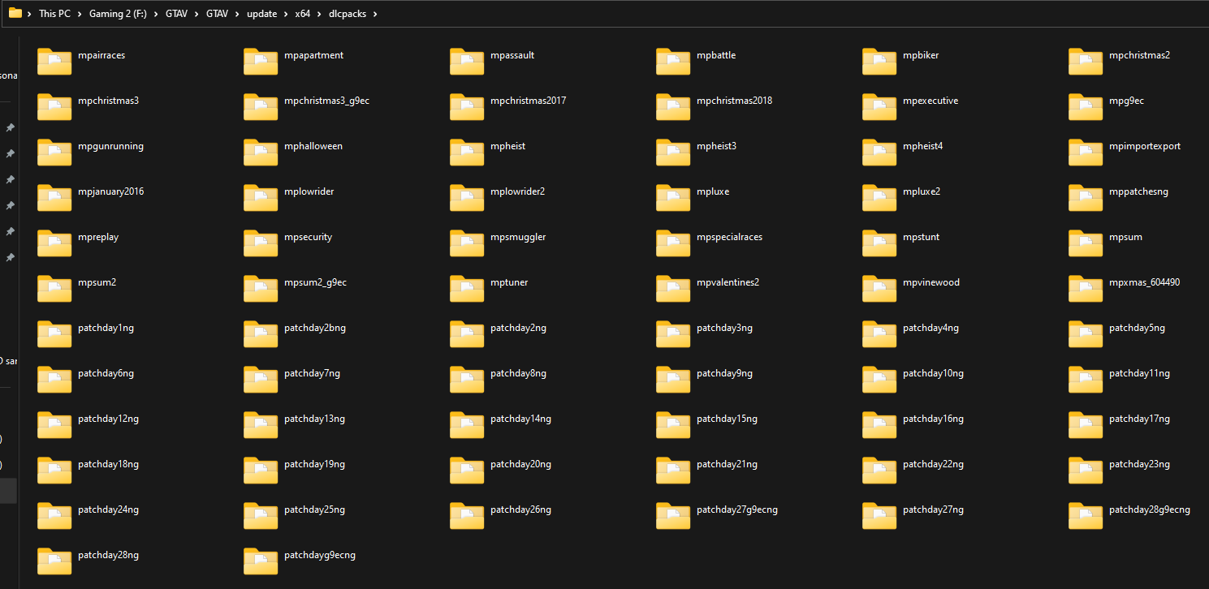Viewport: 1209px width, 589px height.
Task: Click the mpheist4 folder icon
Action: pyautogui.click(x=879, y=152)
